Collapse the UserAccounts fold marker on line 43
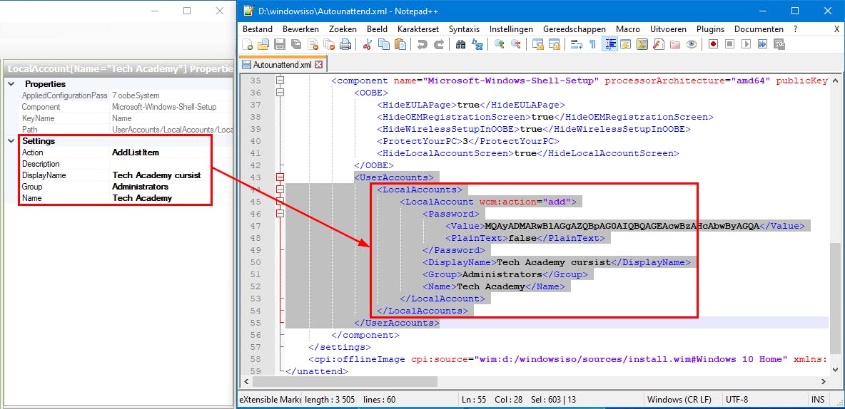The height and width of the screenshot is (409, 845). 280,177
